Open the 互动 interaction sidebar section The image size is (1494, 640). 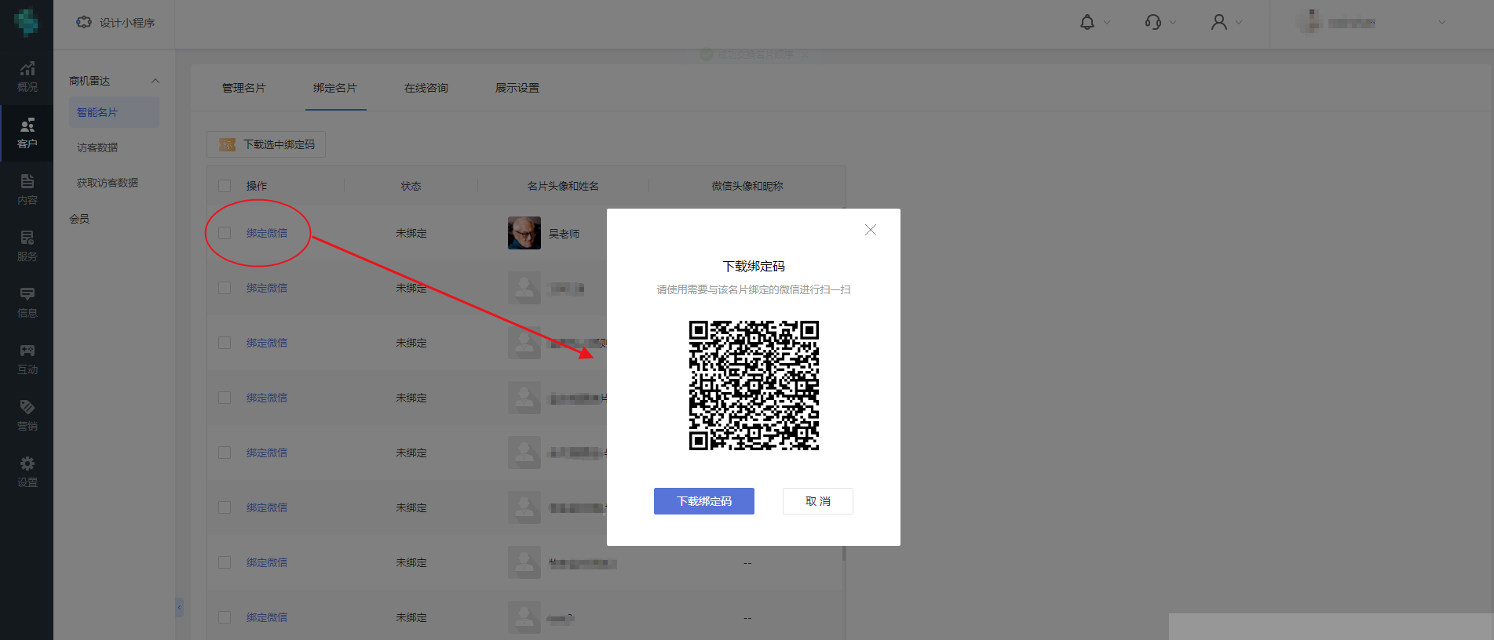click(27, 358)
